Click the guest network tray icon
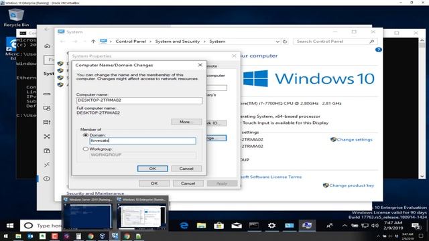 365,226
